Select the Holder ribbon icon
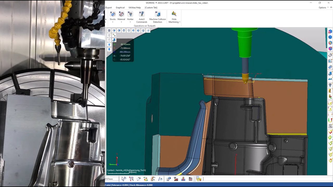 click(130, 14)
